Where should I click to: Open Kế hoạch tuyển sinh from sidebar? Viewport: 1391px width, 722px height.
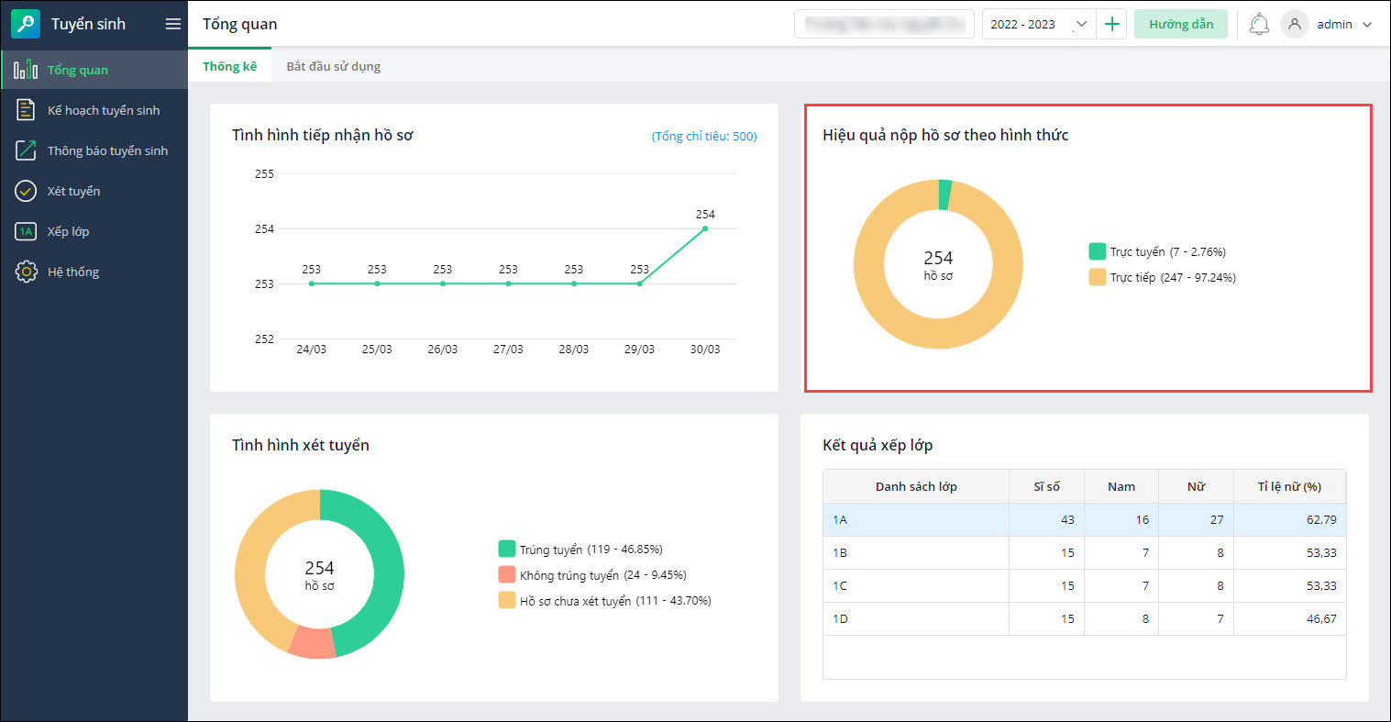(103, 110)
